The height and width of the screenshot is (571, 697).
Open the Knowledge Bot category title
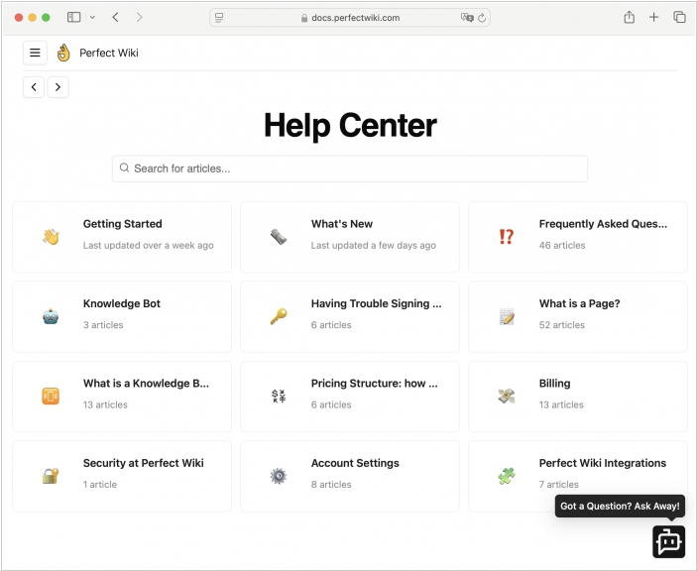122,304
